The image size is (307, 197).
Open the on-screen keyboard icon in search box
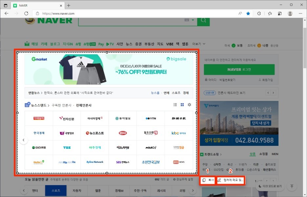click(187, 20)
